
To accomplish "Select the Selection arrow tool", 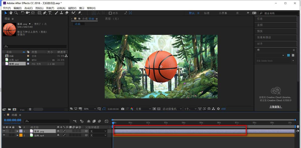I will (6, 13).
